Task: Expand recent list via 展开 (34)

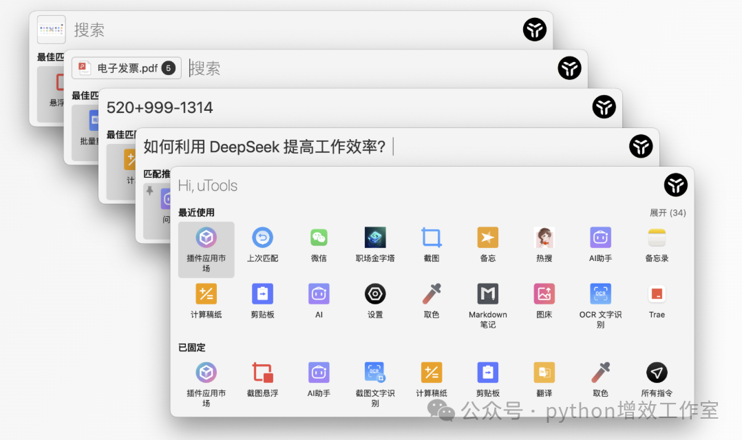Action: pos(668,213)
